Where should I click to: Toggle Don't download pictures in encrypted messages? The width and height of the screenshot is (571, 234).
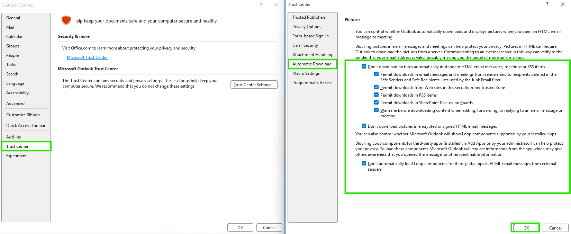[364, 126]
